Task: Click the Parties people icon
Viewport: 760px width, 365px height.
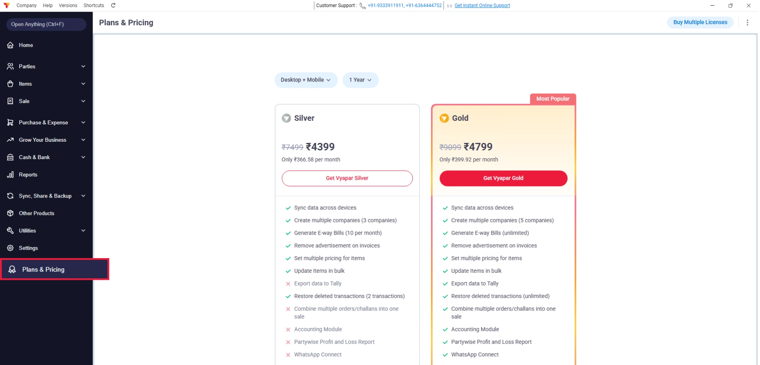Action: coord(10,67)
